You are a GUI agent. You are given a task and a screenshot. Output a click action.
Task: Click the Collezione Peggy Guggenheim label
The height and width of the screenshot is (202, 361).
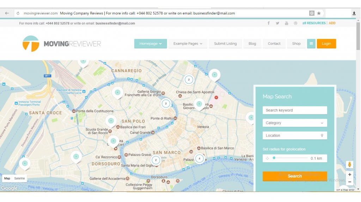pyautogui.click(x=139, y=187)
